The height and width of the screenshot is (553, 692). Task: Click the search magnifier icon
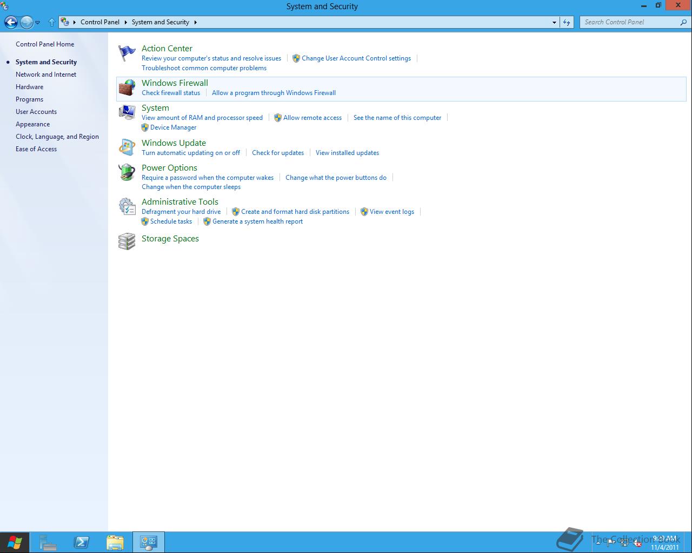coord(683,22)
